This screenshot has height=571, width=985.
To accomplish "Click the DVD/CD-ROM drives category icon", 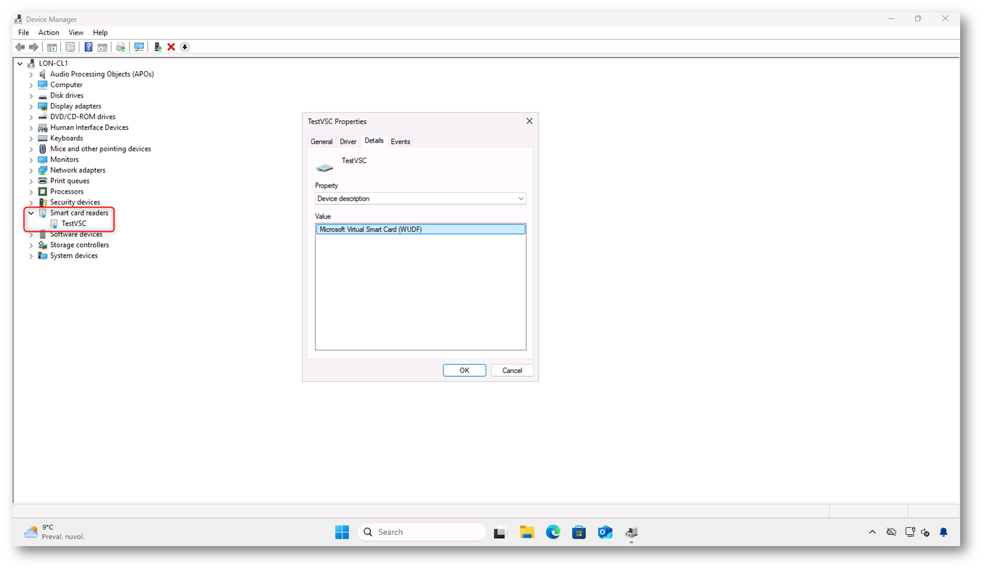I will [x=43, y=117].
